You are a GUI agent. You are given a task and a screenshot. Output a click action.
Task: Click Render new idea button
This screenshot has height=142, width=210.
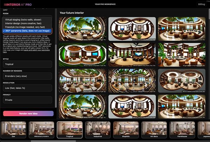click(x=28, y=113)
